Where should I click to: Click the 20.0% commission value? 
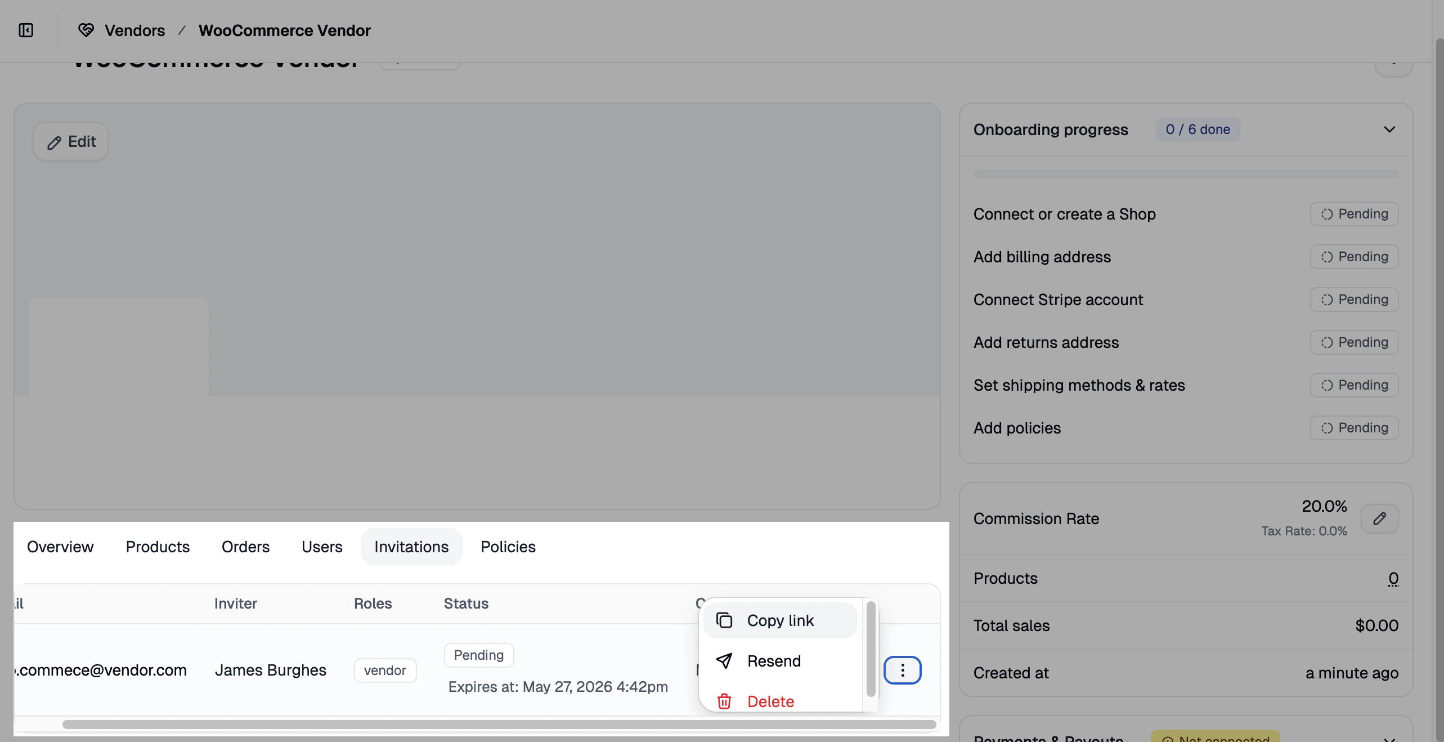[1324, 506]
